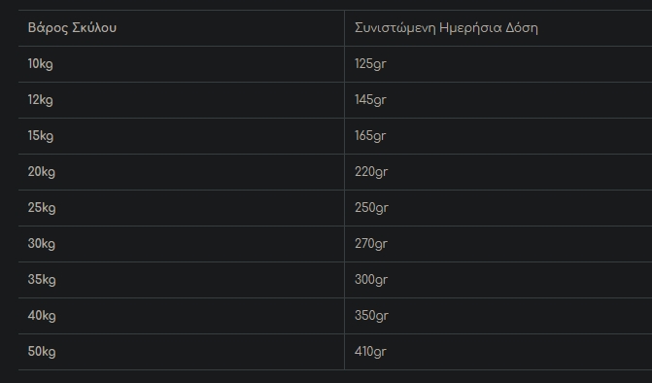Click the 300gr daily dose value
Image resolution: width=652 pixels, height=383 pixels.
pos(371,280)
